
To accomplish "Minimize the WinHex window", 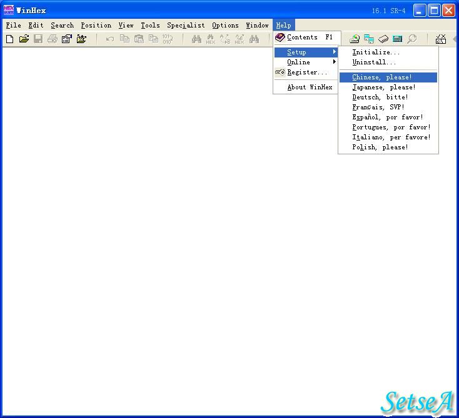I will coord(420,11).
